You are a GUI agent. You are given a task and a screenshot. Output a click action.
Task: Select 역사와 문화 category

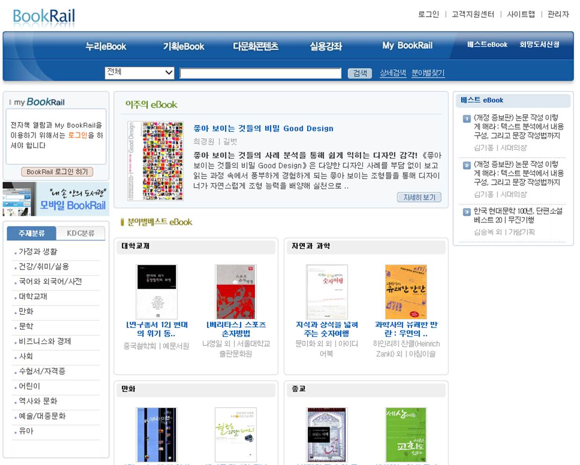pos(38,401)
